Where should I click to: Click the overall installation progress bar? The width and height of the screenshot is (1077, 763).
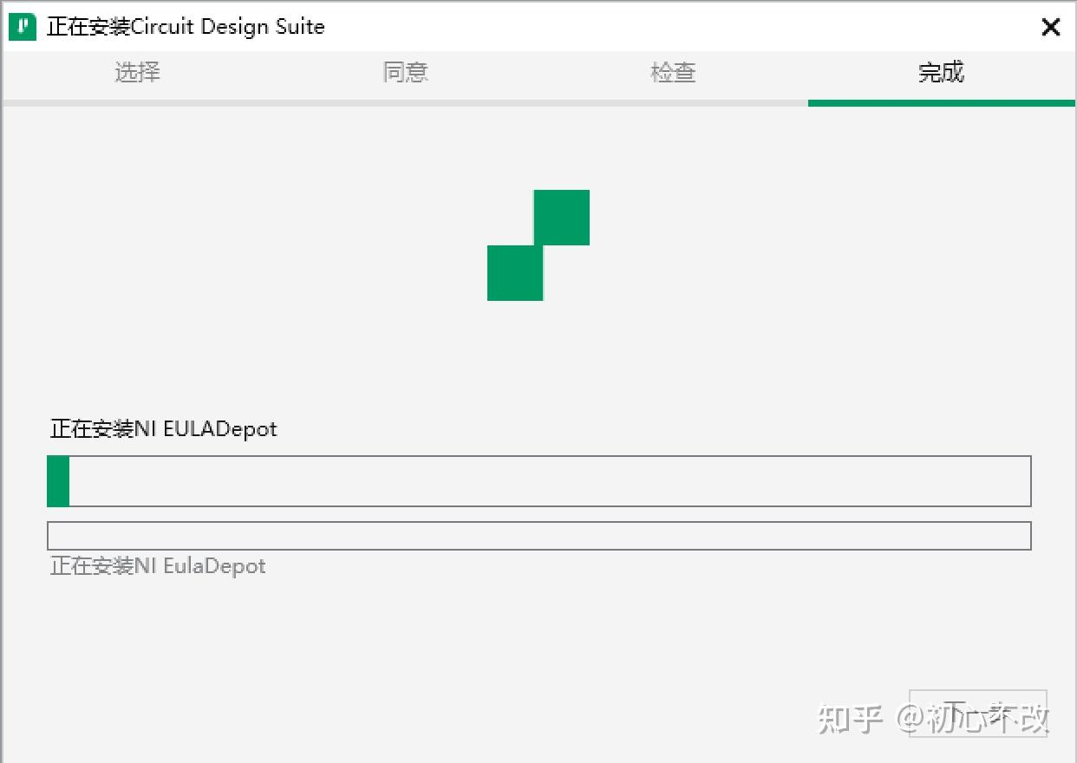538,481
